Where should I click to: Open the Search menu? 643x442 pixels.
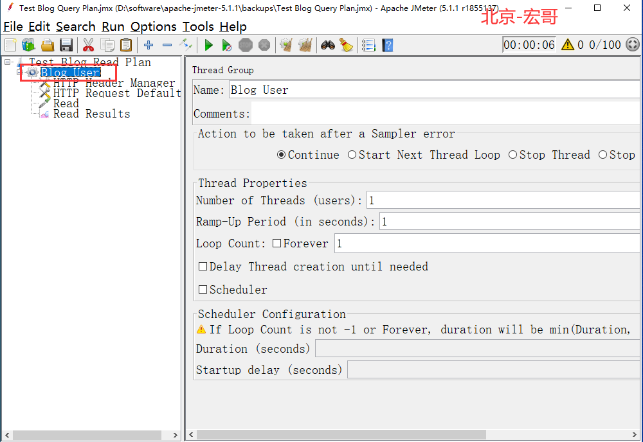(76, 26)
